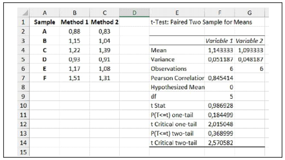This screenshot has width=285, height=160.
Task: Select P(T<=t) one-tail value 0,184499
Action: [x=220, y=115]
